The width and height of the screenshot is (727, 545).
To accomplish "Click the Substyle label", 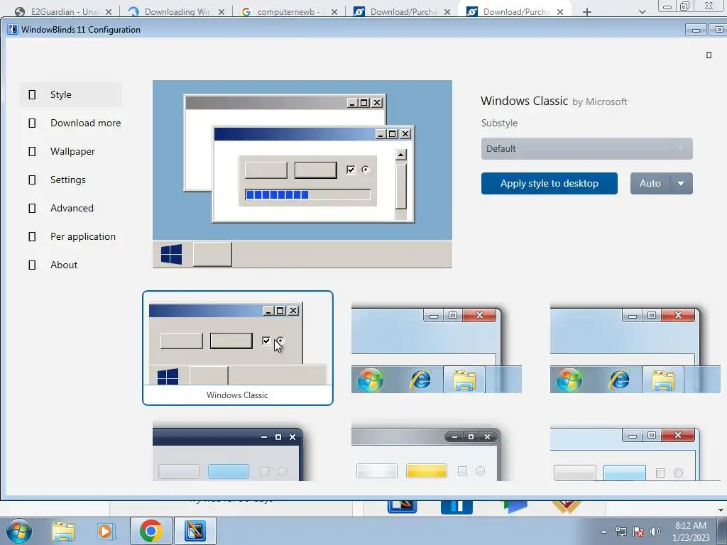I will point(499,123).
